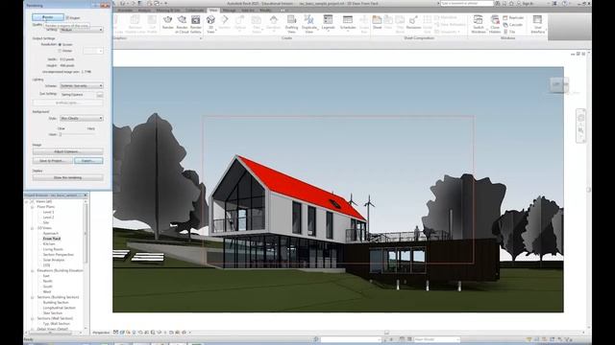The image size is (615, 345).
Task: Collapse the Elevations (Building Elevation) node
Action: coord(33,270)
